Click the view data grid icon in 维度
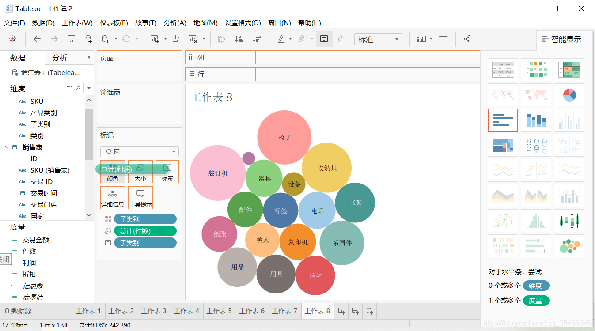This screenshot has height=331, width=595. [x=70, y=88]
